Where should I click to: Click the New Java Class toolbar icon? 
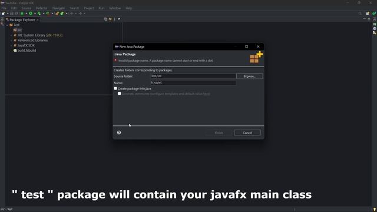coord(62,13)
